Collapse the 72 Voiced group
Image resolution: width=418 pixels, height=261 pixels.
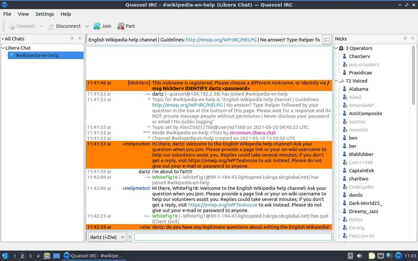(x=337, y=81)
